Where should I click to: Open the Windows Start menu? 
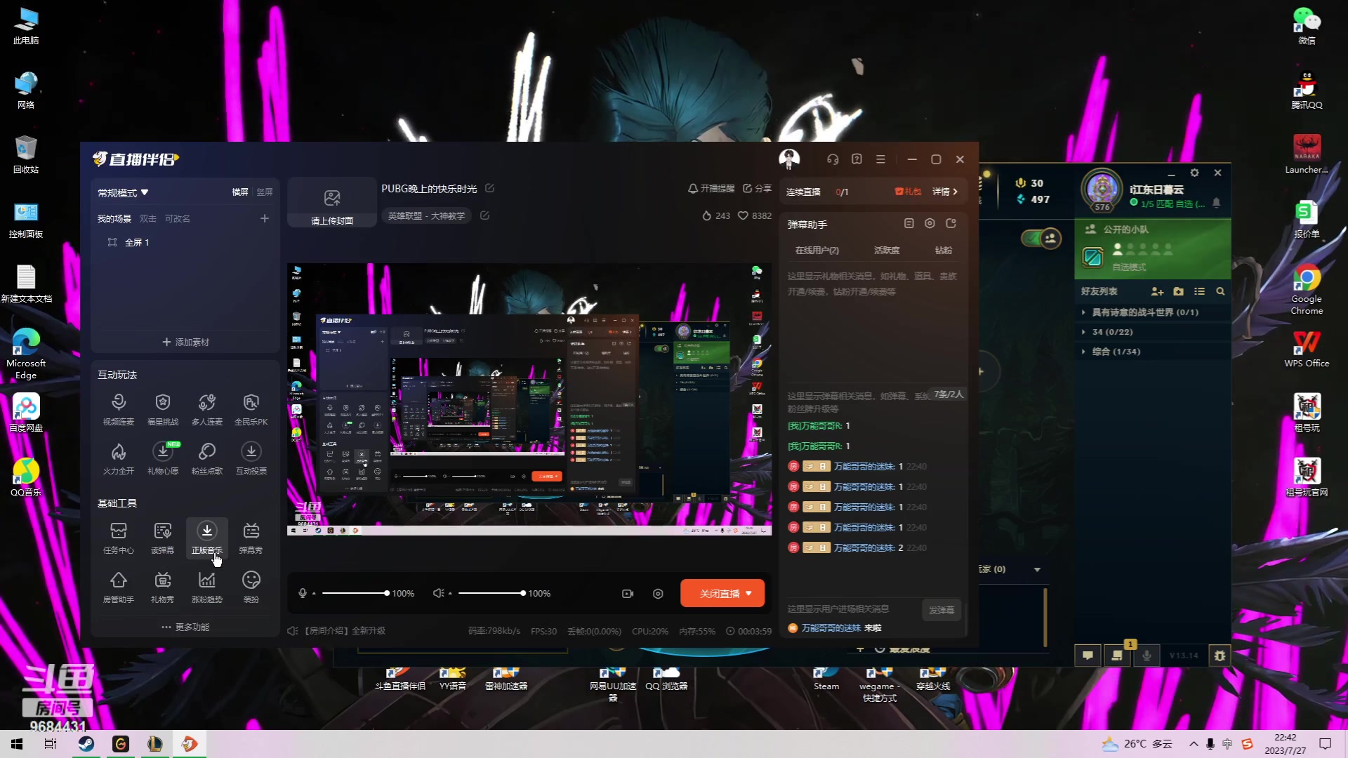click(17, 744)
